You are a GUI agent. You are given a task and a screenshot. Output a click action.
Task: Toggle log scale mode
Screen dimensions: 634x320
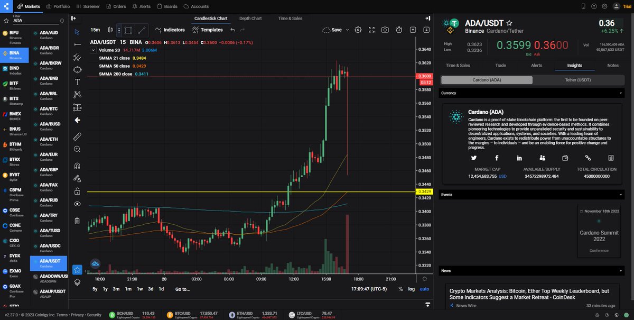(x=412, y=289)
